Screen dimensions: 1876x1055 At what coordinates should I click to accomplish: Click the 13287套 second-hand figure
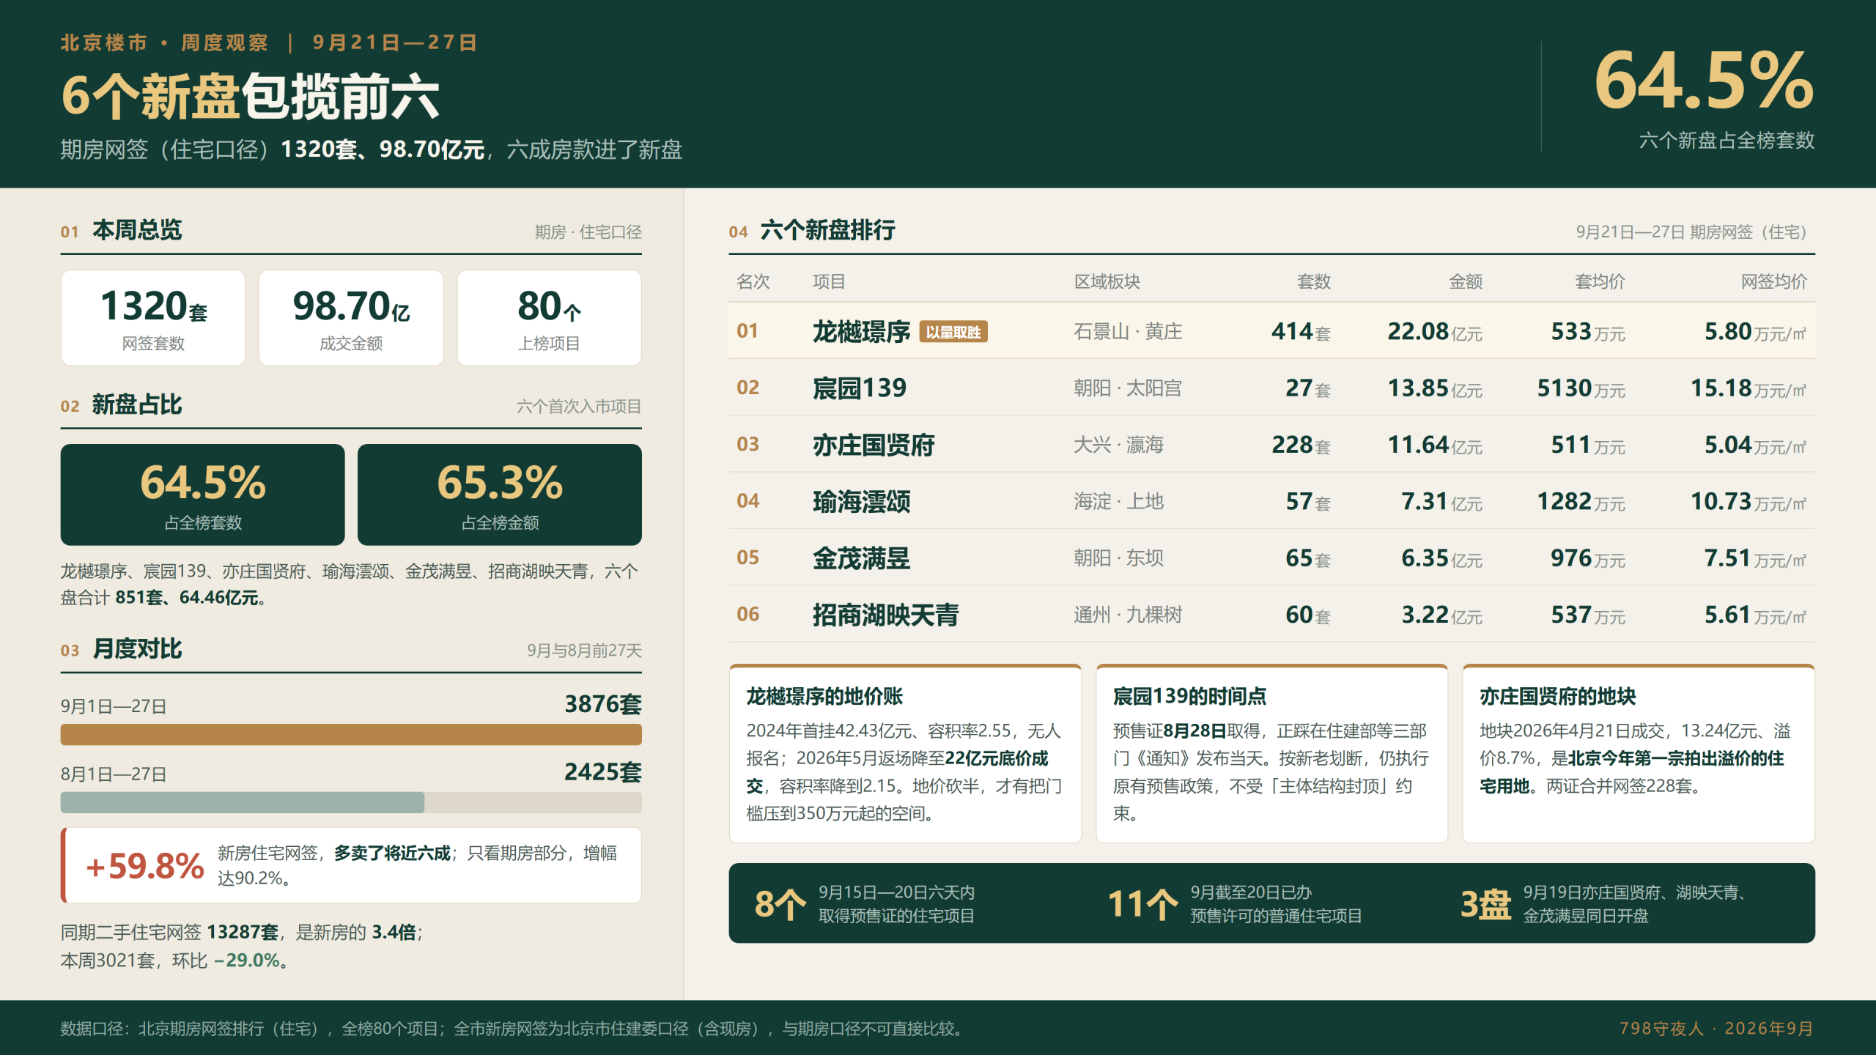coord(243,932)
